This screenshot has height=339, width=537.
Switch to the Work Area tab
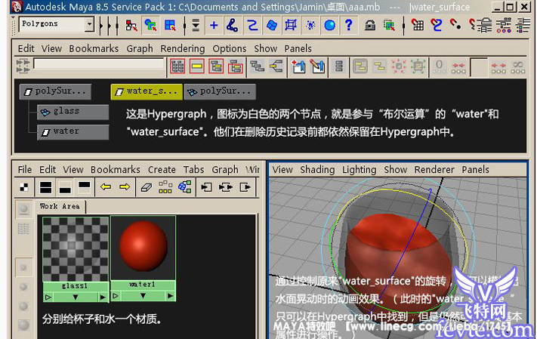(x=60, y=206)
